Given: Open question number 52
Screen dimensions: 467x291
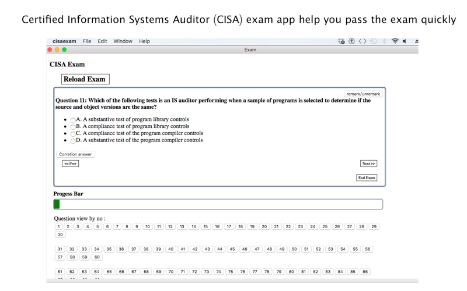Looking at the screenshot, I should pos(318,249).
